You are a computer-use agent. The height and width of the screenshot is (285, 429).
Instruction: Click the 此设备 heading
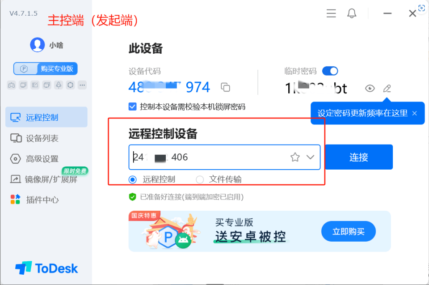146,48
